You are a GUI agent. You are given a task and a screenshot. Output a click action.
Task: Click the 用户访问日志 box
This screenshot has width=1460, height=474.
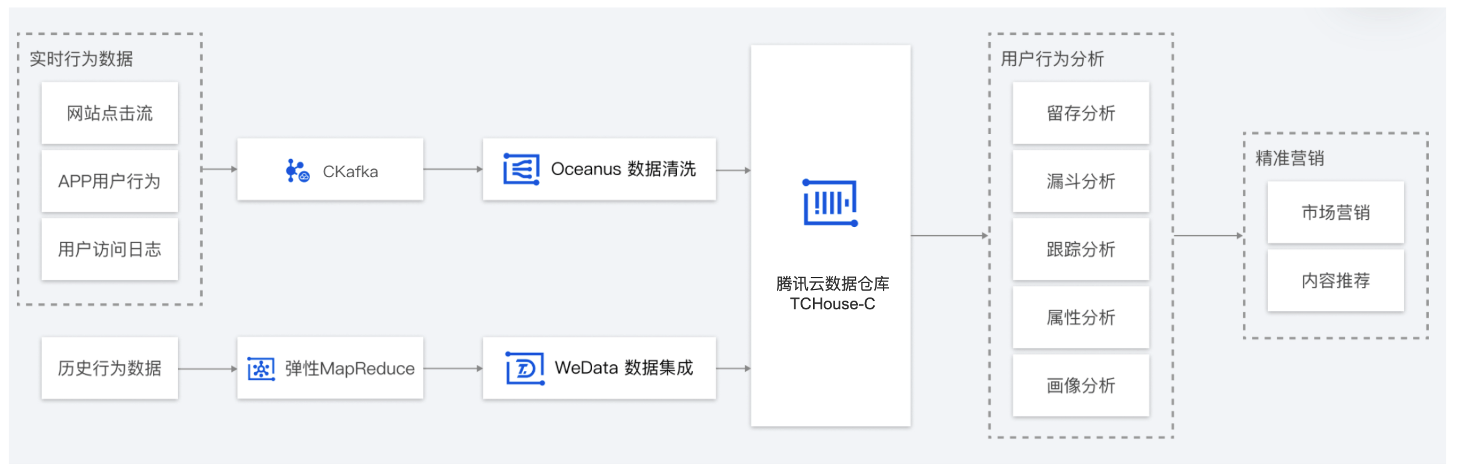click(x=110, y=249)
